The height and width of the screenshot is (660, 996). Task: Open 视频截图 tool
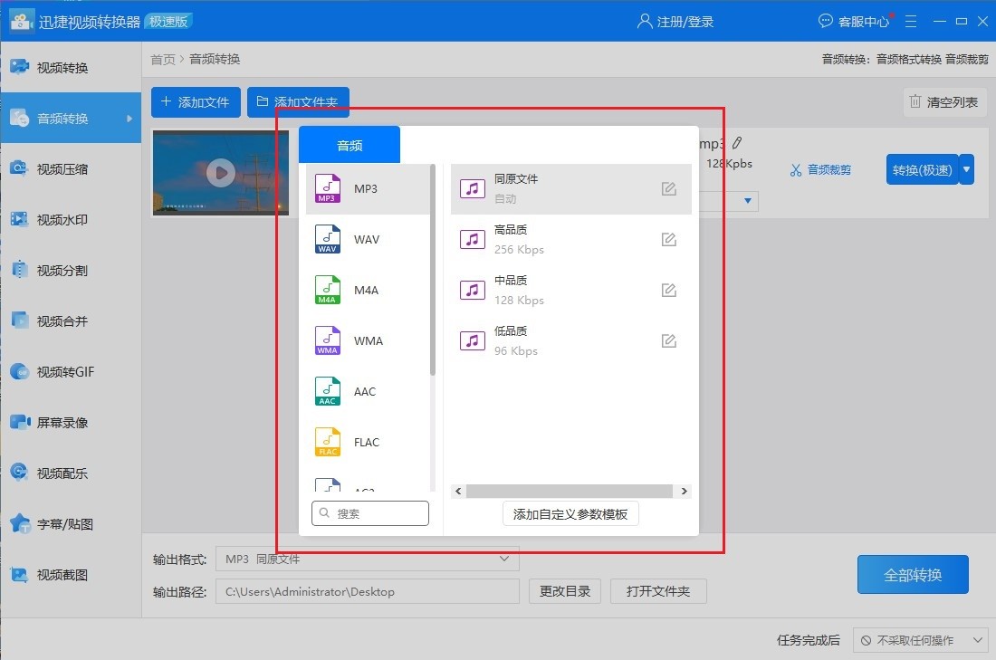(70, 575)
